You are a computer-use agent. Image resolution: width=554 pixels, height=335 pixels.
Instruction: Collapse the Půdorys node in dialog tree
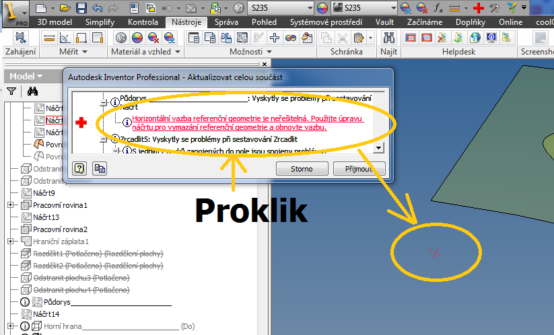(104, 103)
